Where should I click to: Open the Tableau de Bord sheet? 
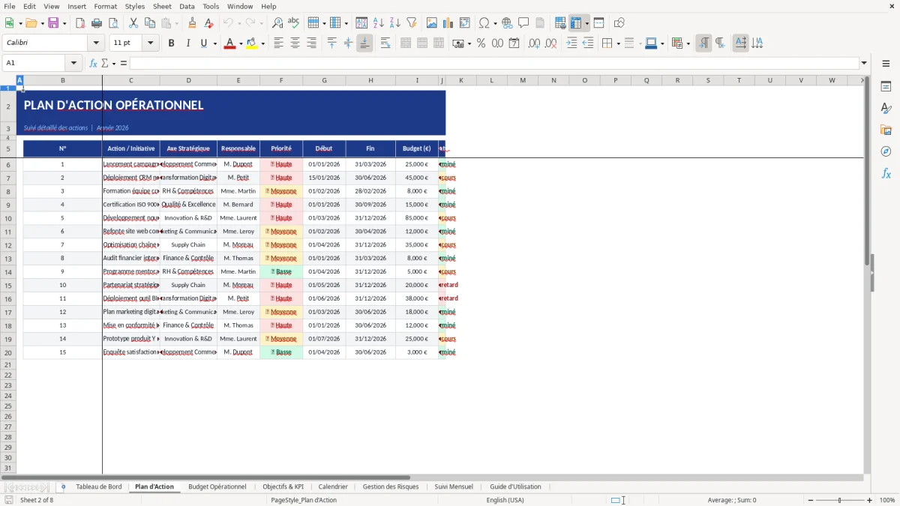click(98, 486)
